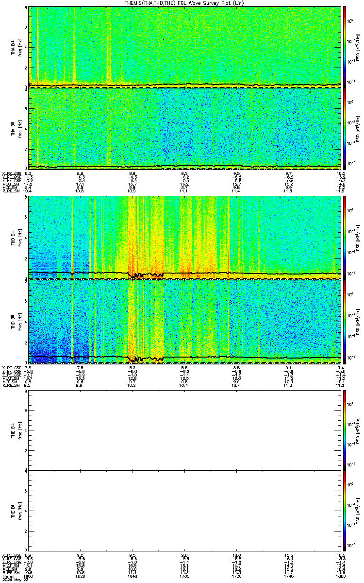Click the 1800 time tick label
The image size is (364, 583).
(340, 576)
